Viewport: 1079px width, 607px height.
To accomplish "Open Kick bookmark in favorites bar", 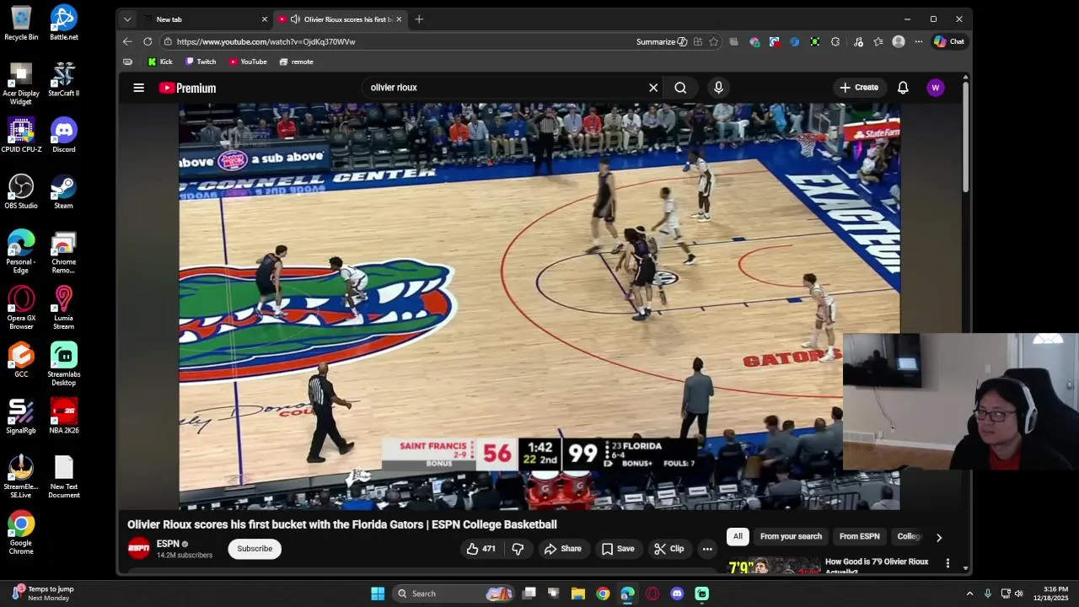I will click(x=160, y=62).
